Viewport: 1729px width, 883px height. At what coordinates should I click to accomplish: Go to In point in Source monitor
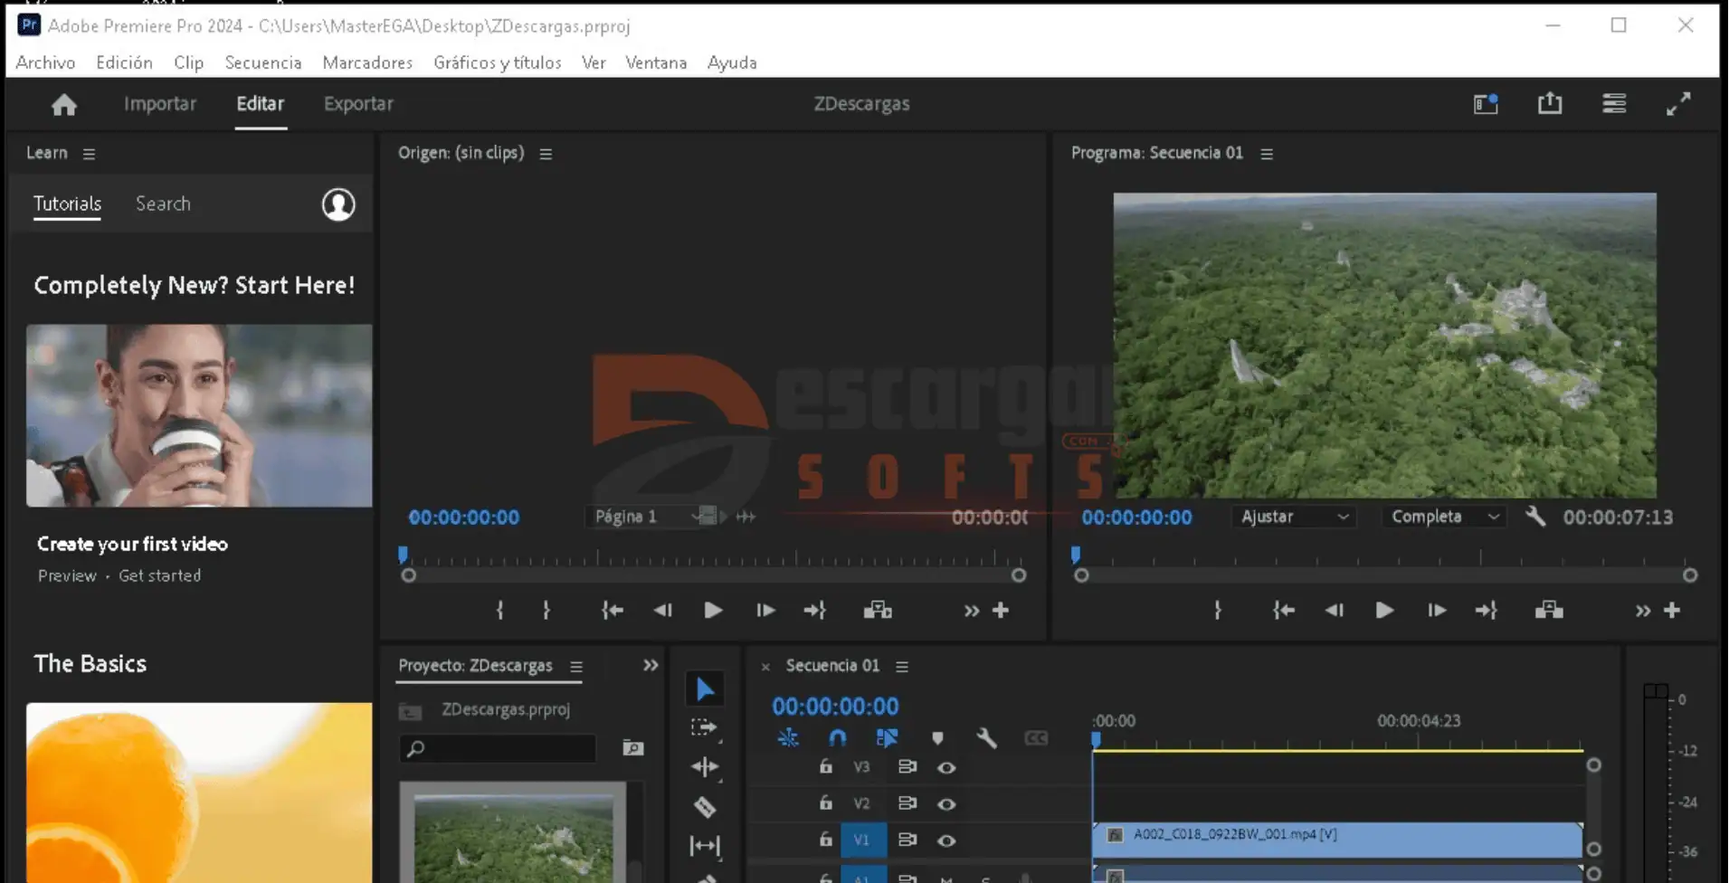[613, 611]
